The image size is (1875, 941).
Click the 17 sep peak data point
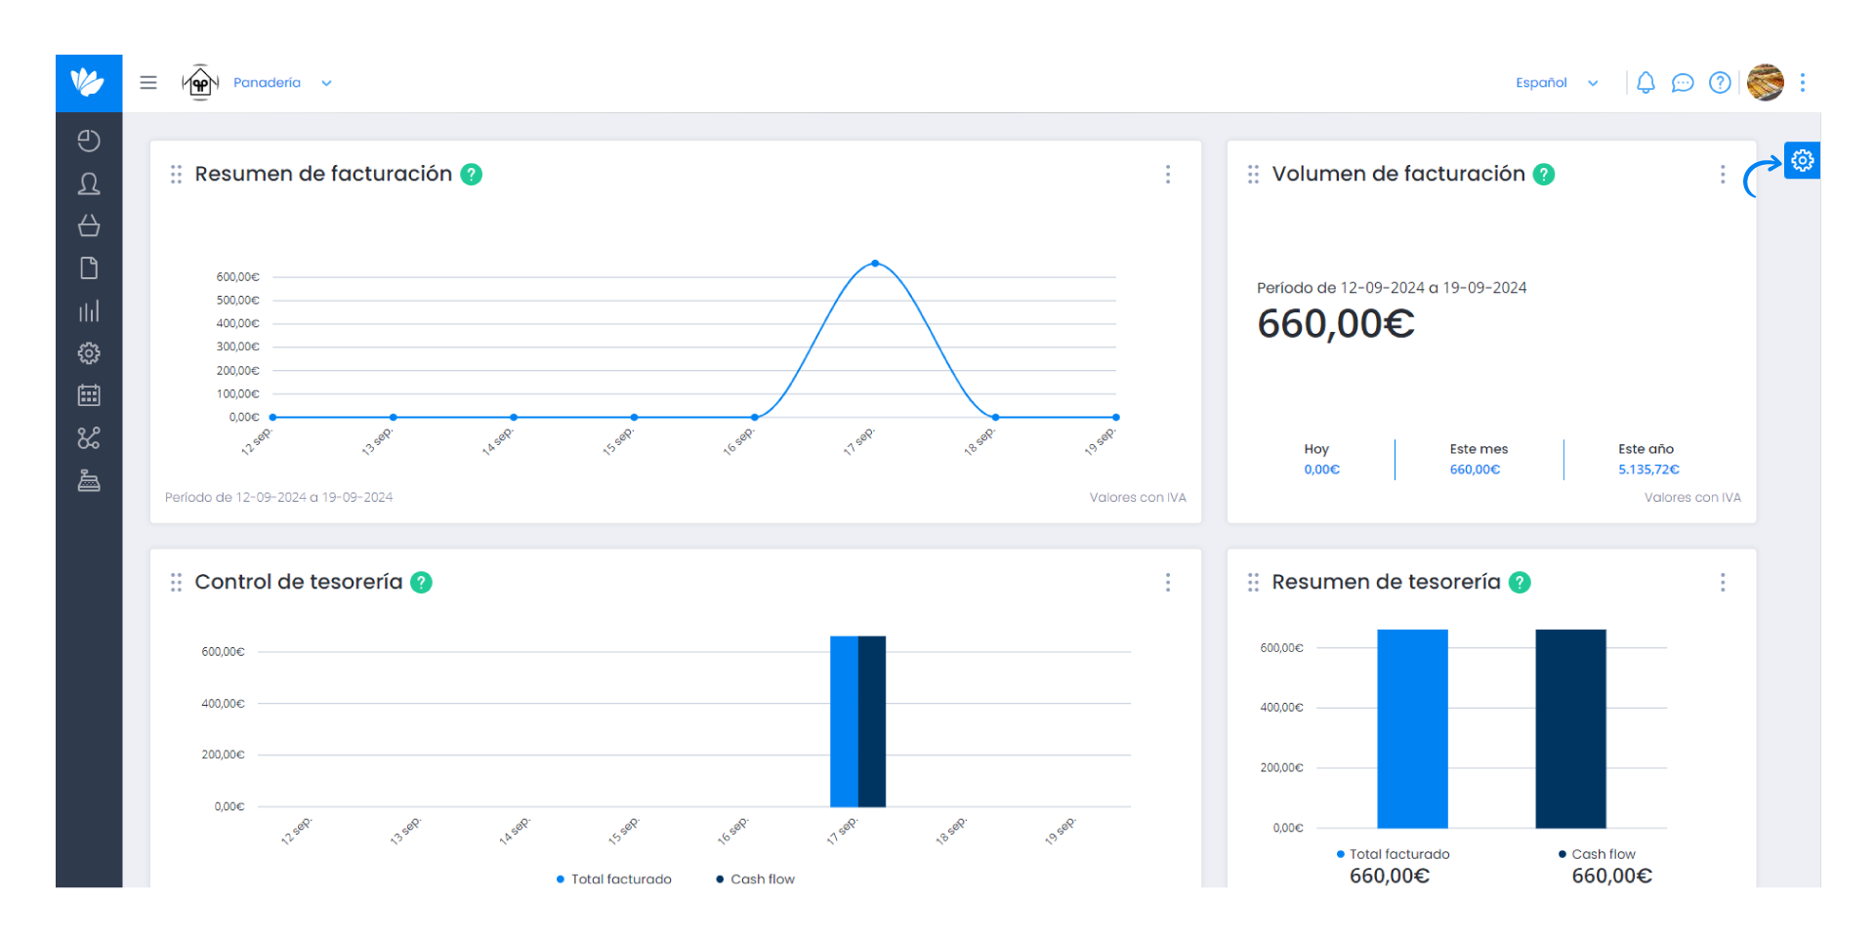[875, 264]
